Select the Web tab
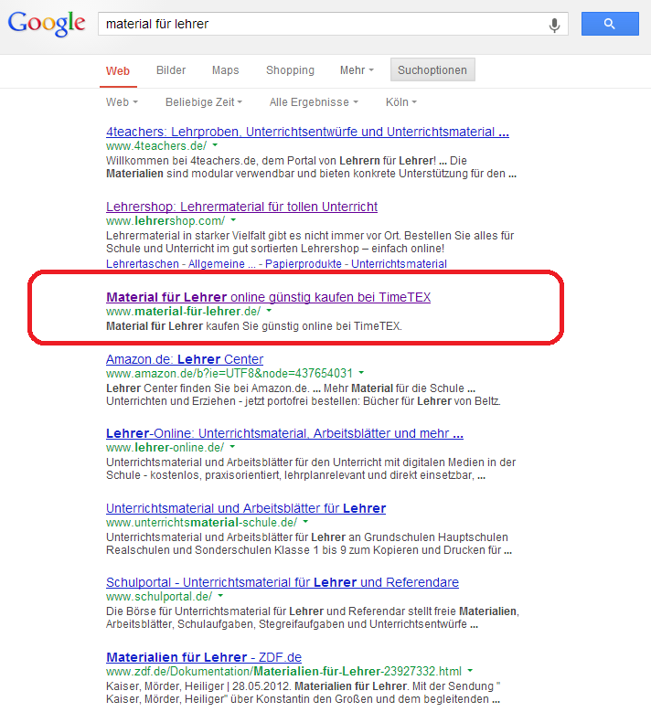This screenshot has width=651, height=712. click(118, 71)
